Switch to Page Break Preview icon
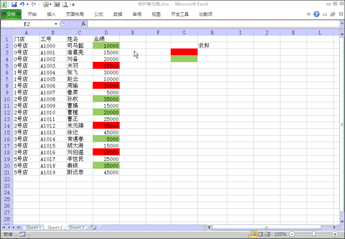345x239 pixels. [267, 234]
